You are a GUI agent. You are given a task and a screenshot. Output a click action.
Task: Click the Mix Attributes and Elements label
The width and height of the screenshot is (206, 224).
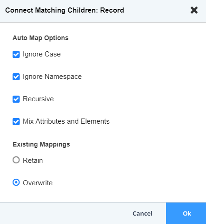[x=66, y=121]
